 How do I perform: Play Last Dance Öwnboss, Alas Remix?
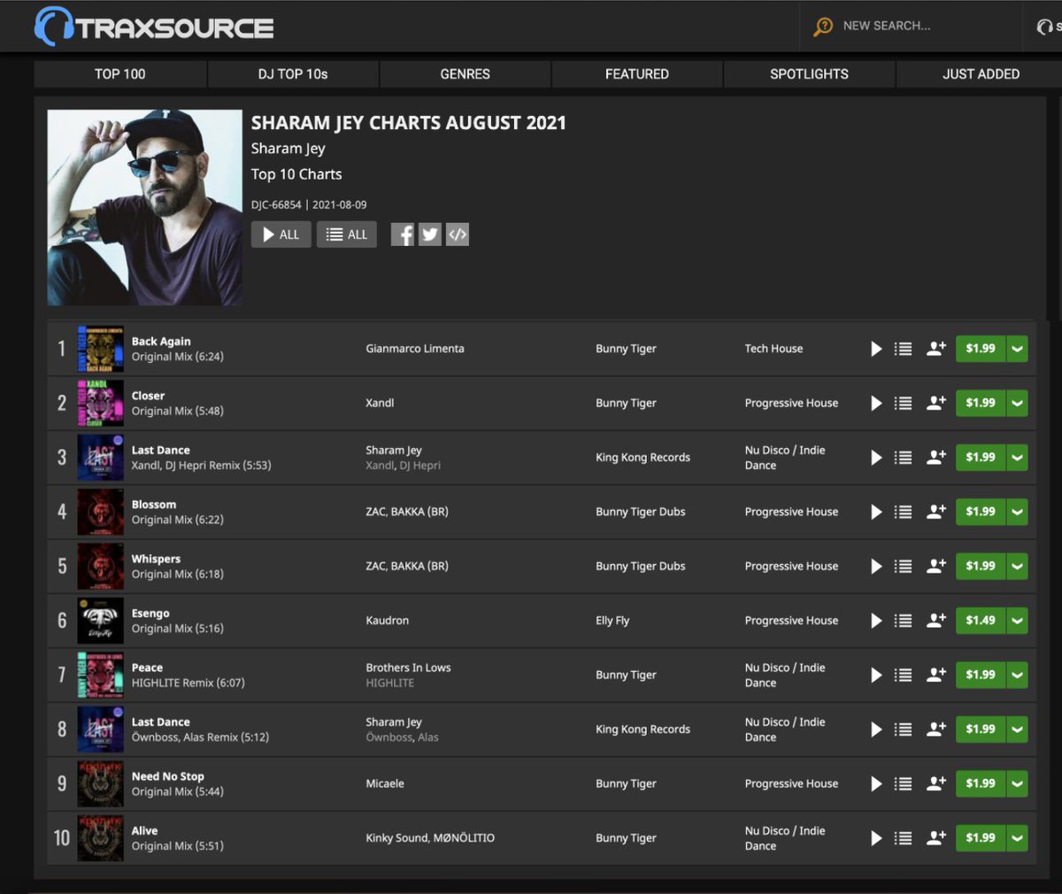(x=876, y=729)
